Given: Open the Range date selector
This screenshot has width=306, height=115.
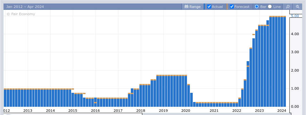Looking at the screenshot, I should [x=192, y=7].
